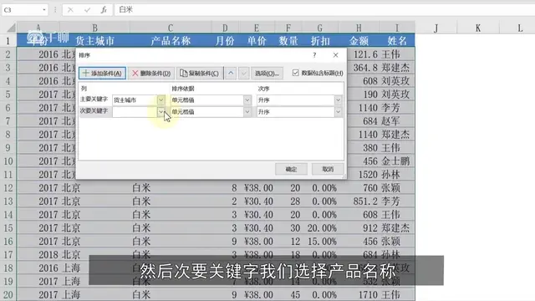Screen dimensions: 535x301
Task: Click the formula bar cancel X icon
Action: click(x=70, y=10)
